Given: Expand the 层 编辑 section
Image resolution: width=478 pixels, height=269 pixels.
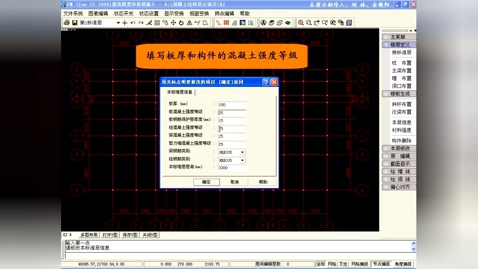Looking at the screenshot, I should (x=399, y=156).
